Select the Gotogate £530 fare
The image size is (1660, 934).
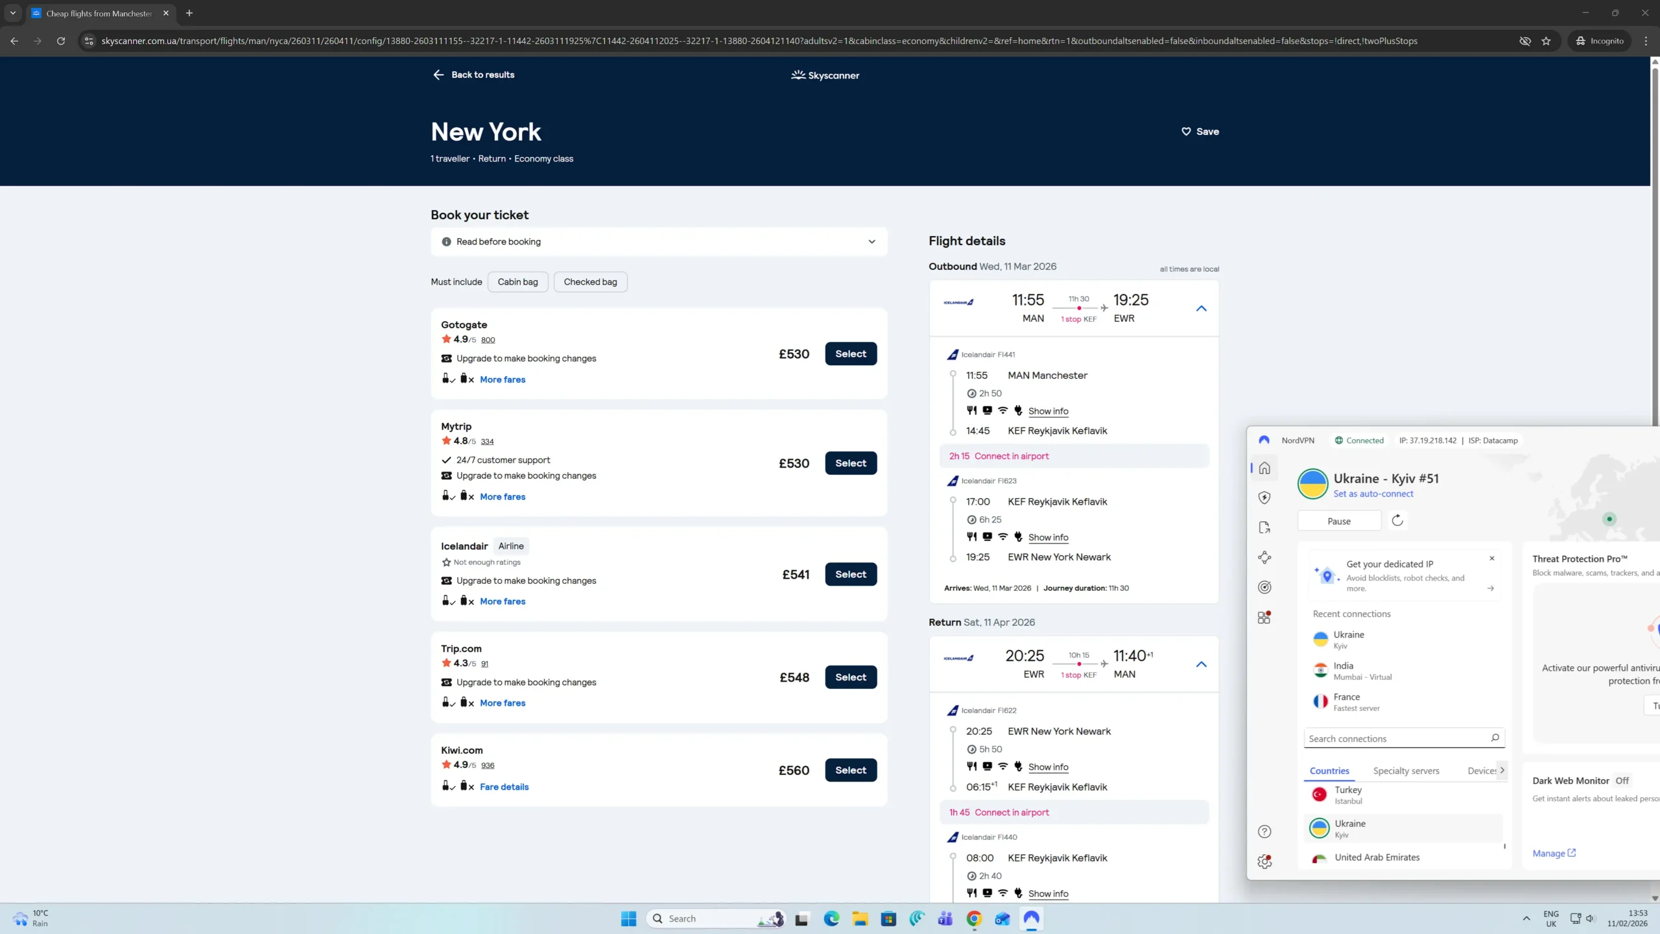pos(851,353)
